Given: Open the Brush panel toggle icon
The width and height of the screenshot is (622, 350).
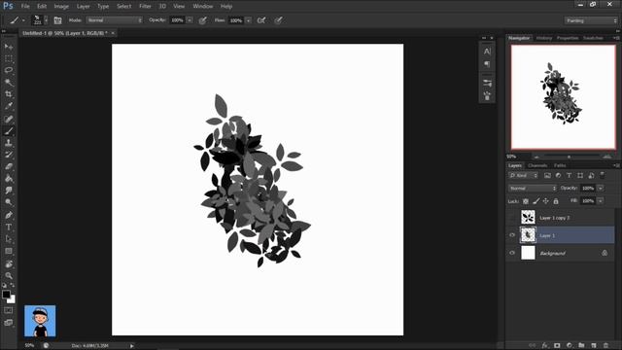Looking at the screenshot, I should tap(57, 20).
